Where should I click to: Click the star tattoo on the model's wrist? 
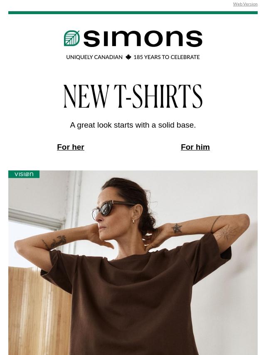click(177, 228)
